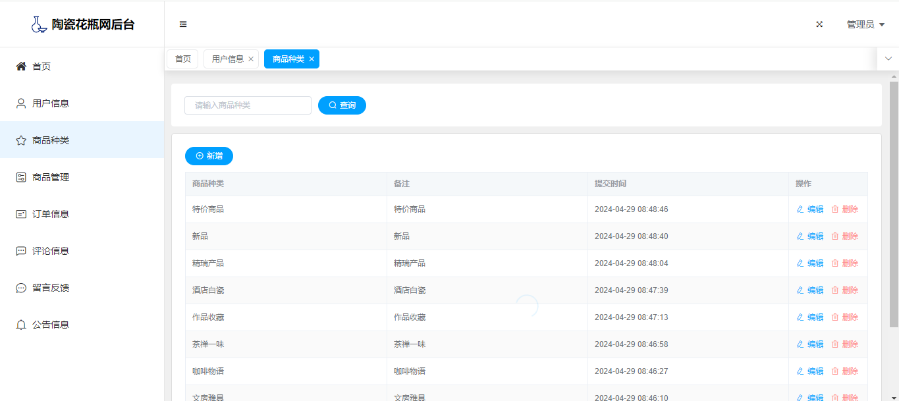Open 订单信息 in the sidebar
The height and width of the screenshot is (401, 899).
pyautogui.click(x=82, y=213)
